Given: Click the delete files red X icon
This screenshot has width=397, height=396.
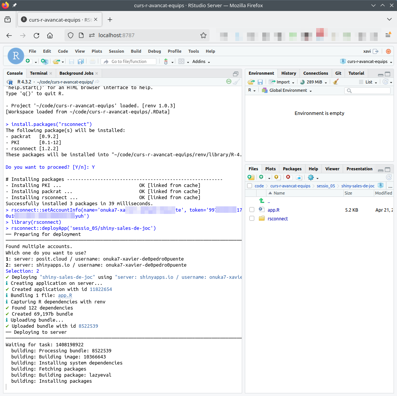Looking at the screenshot, I should [288, 177].
